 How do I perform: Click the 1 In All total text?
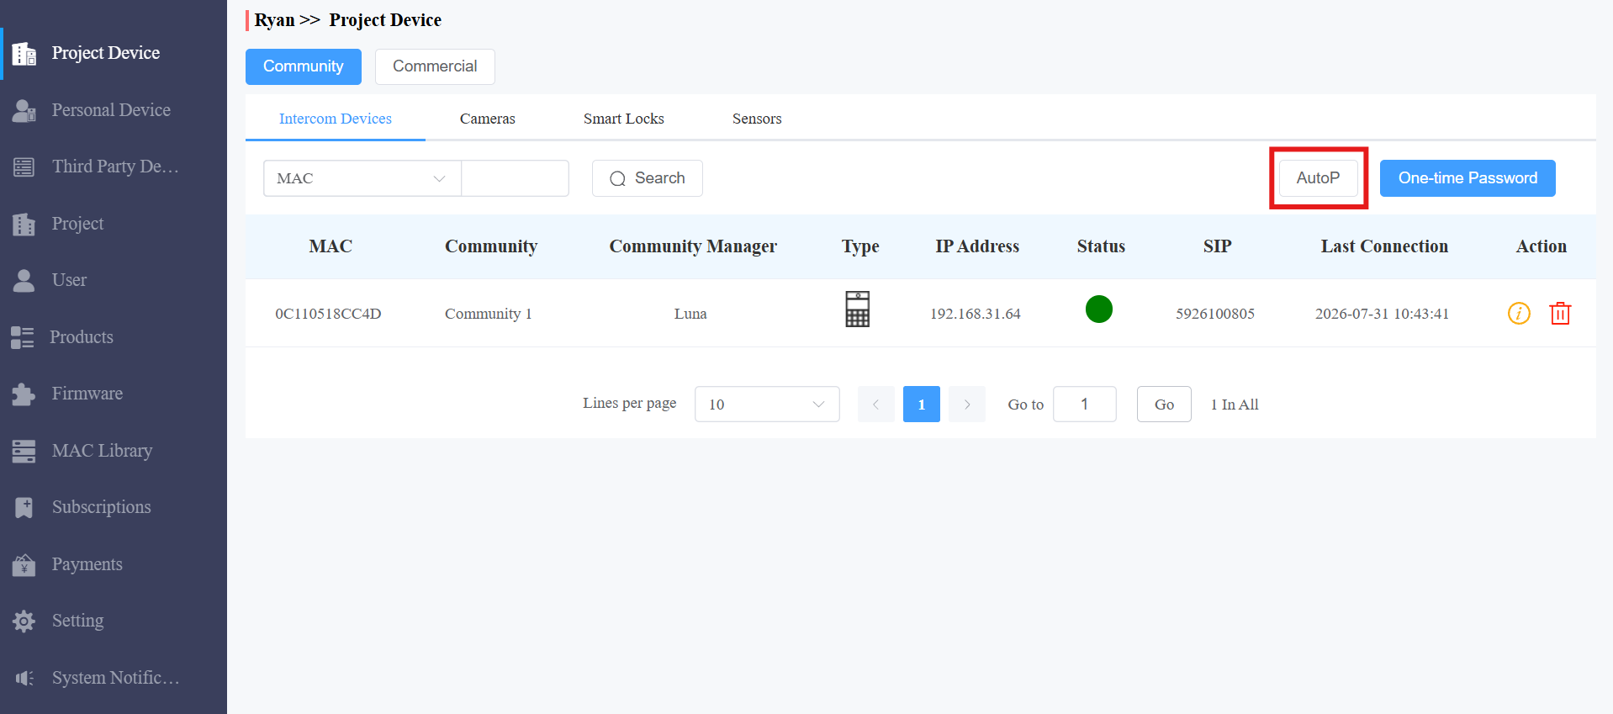(1235, 405)
